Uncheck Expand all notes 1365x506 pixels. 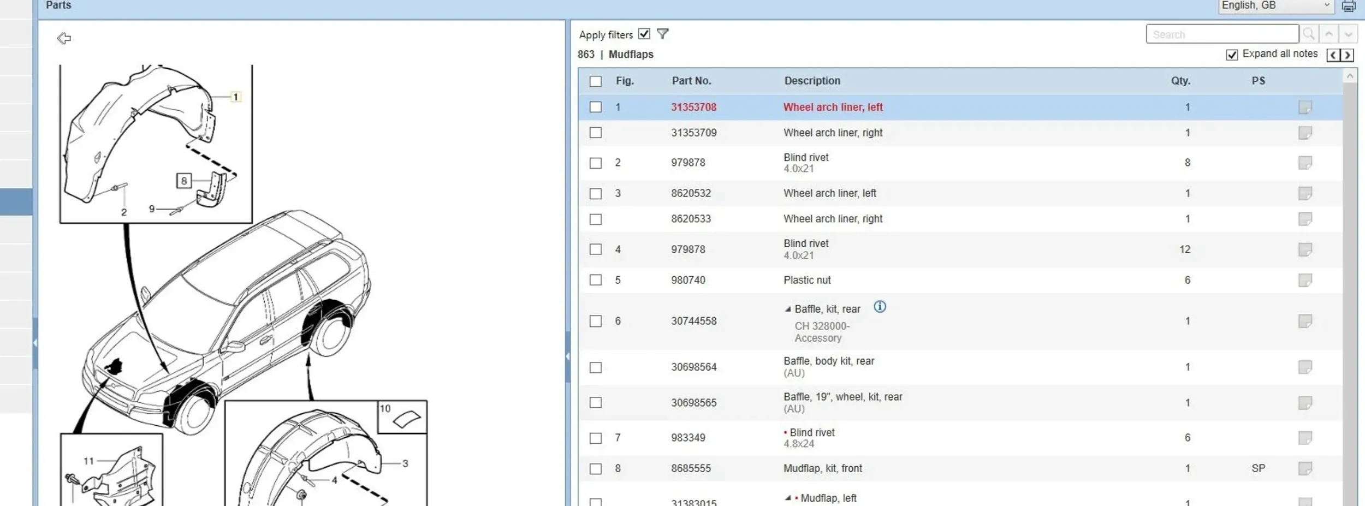(x=1232, y=55)
